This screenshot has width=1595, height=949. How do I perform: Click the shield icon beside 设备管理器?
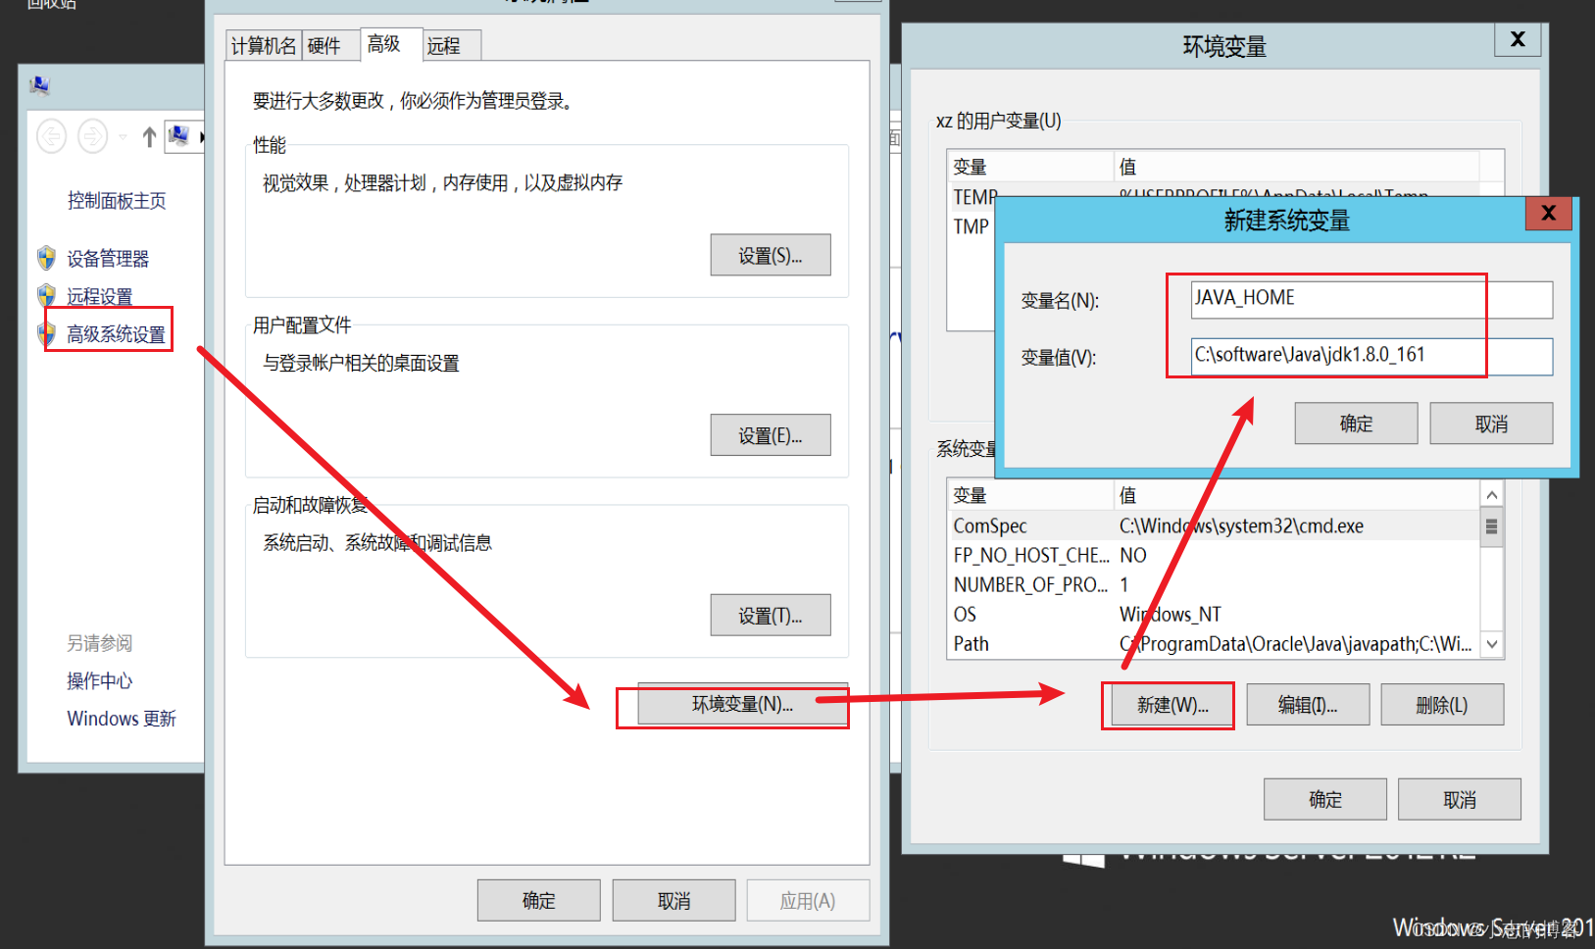(46, 258)
